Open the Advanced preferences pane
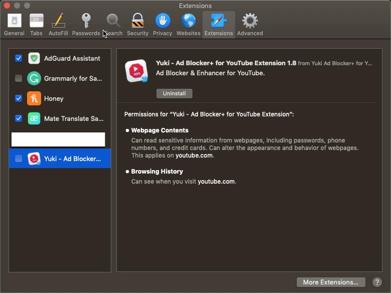 [x=250, y=25]
